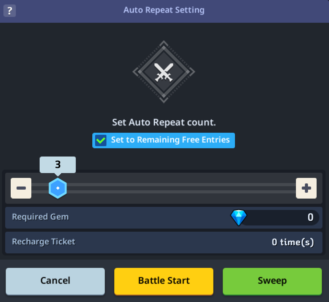Increase repeat count with plus button

tap(306, 188)
